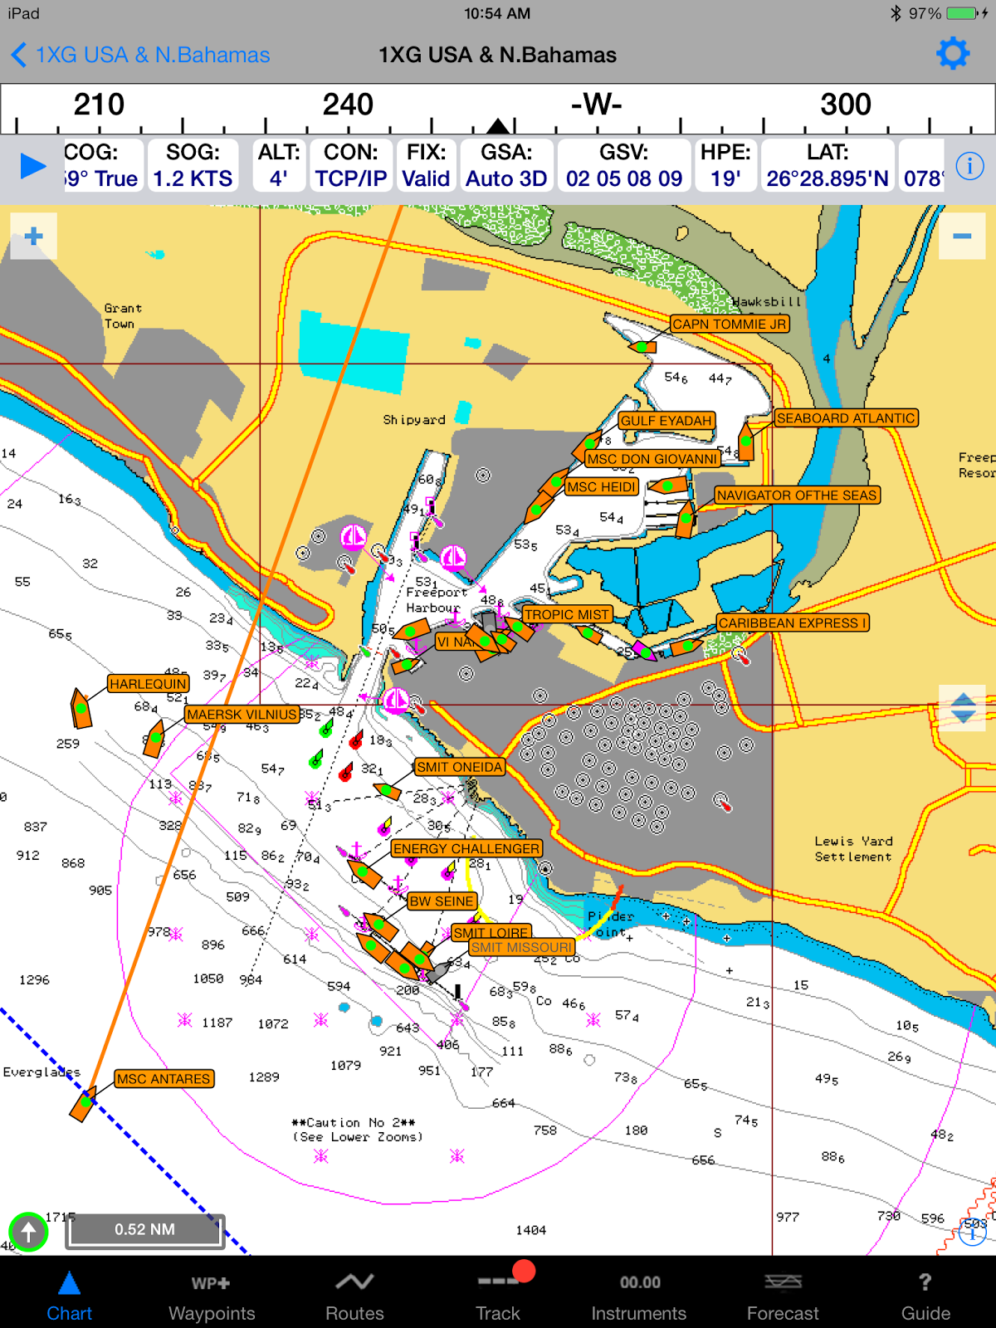996x1328 pixels.
Task: Select the MSC DON GIOVANNI label
Action: click(x=652, y=459)
